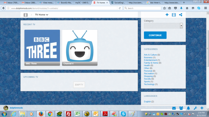Open the Category combo box
Screen dimensions: 209x117
163,25
